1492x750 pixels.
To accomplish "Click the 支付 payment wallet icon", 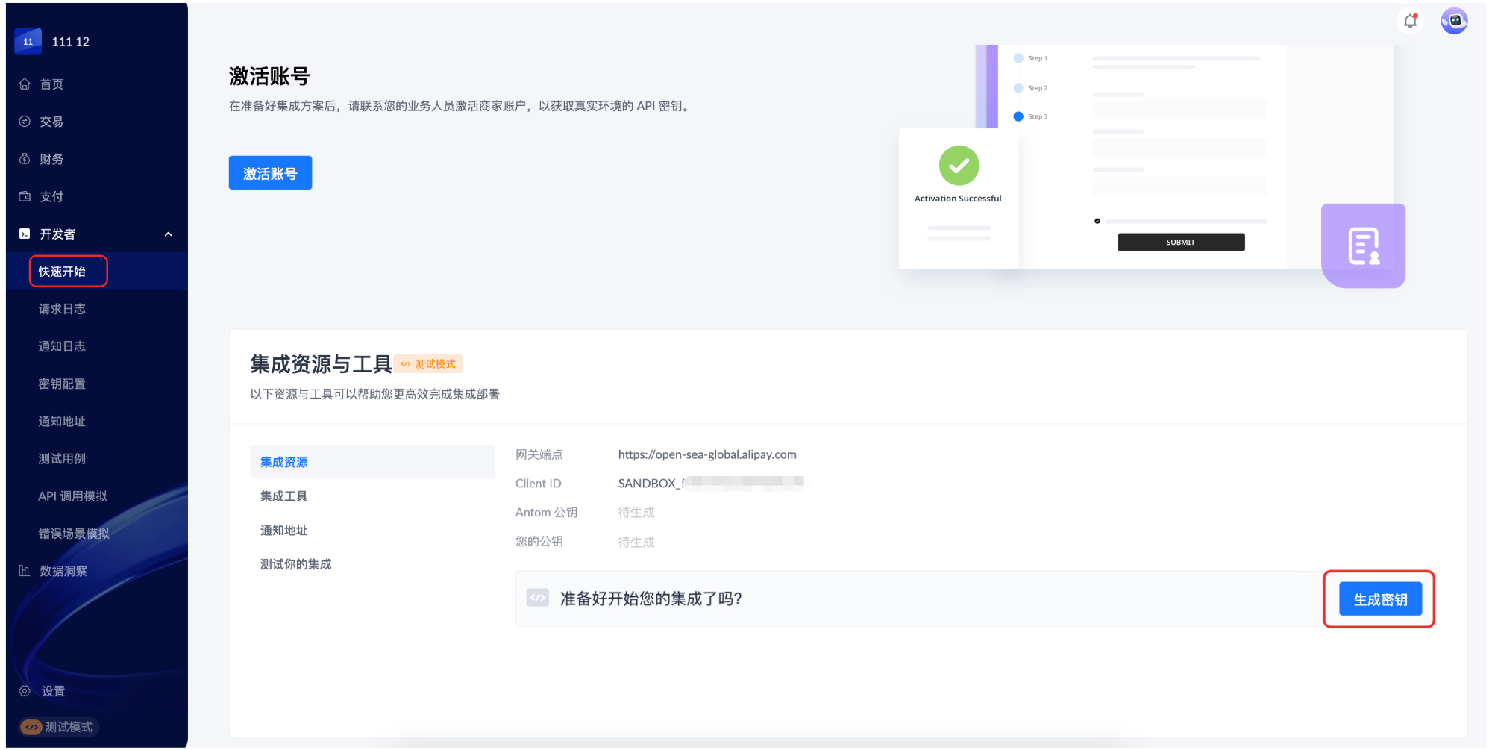I will pos(25,196).
